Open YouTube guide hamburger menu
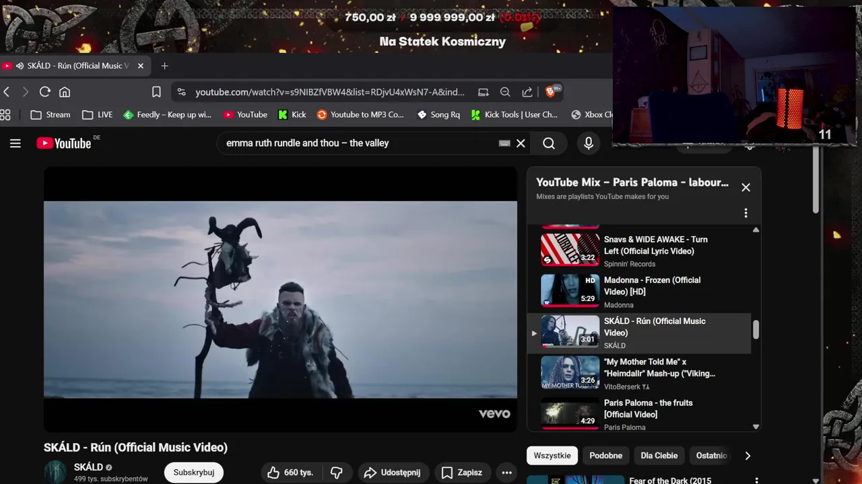 pos(15,143)
